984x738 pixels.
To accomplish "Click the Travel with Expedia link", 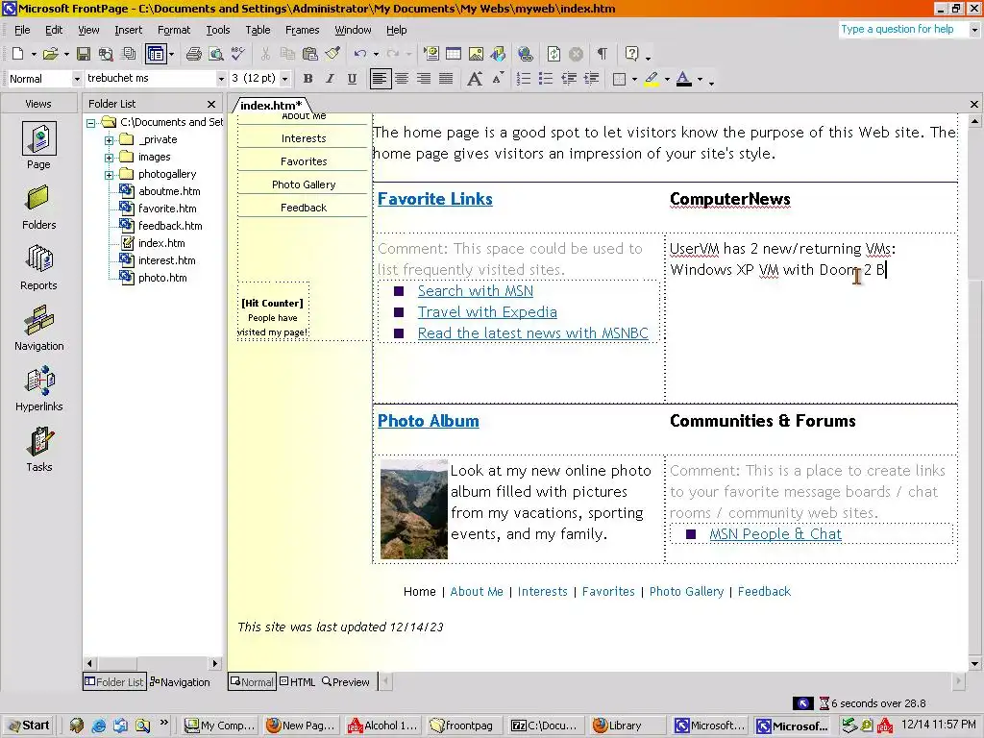I will pyautogui.click(x=487, y=312).
